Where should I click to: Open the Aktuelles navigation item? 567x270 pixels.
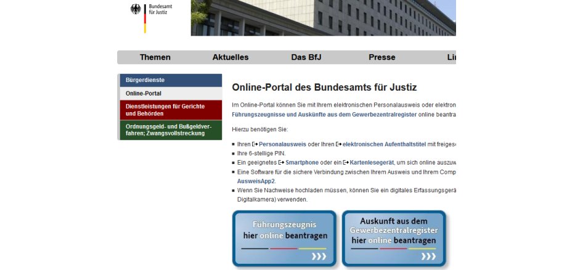pos(230,57)
